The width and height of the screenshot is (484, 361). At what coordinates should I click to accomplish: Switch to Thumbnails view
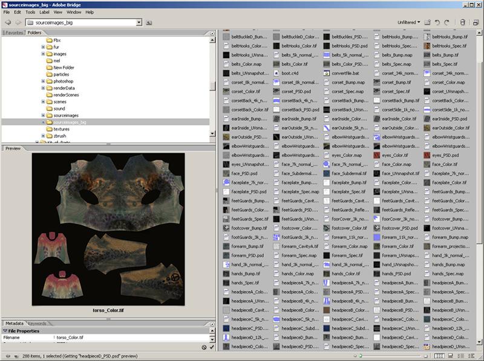point(439,356)
